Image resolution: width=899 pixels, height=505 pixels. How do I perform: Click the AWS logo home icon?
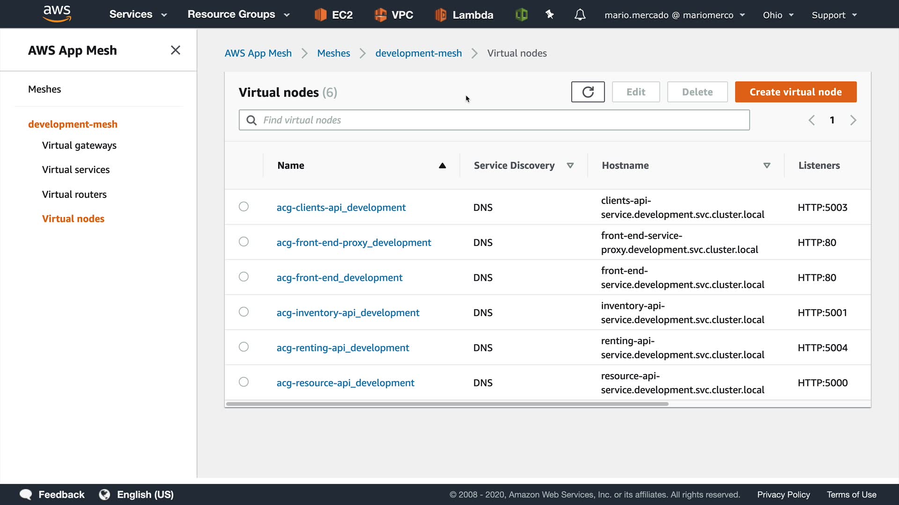57,14
